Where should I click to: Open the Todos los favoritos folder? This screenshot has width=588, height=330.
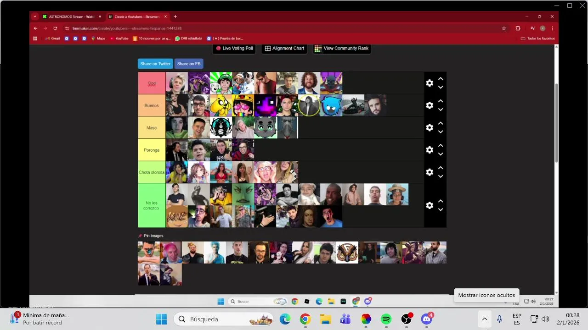click(x=538, y=38)
